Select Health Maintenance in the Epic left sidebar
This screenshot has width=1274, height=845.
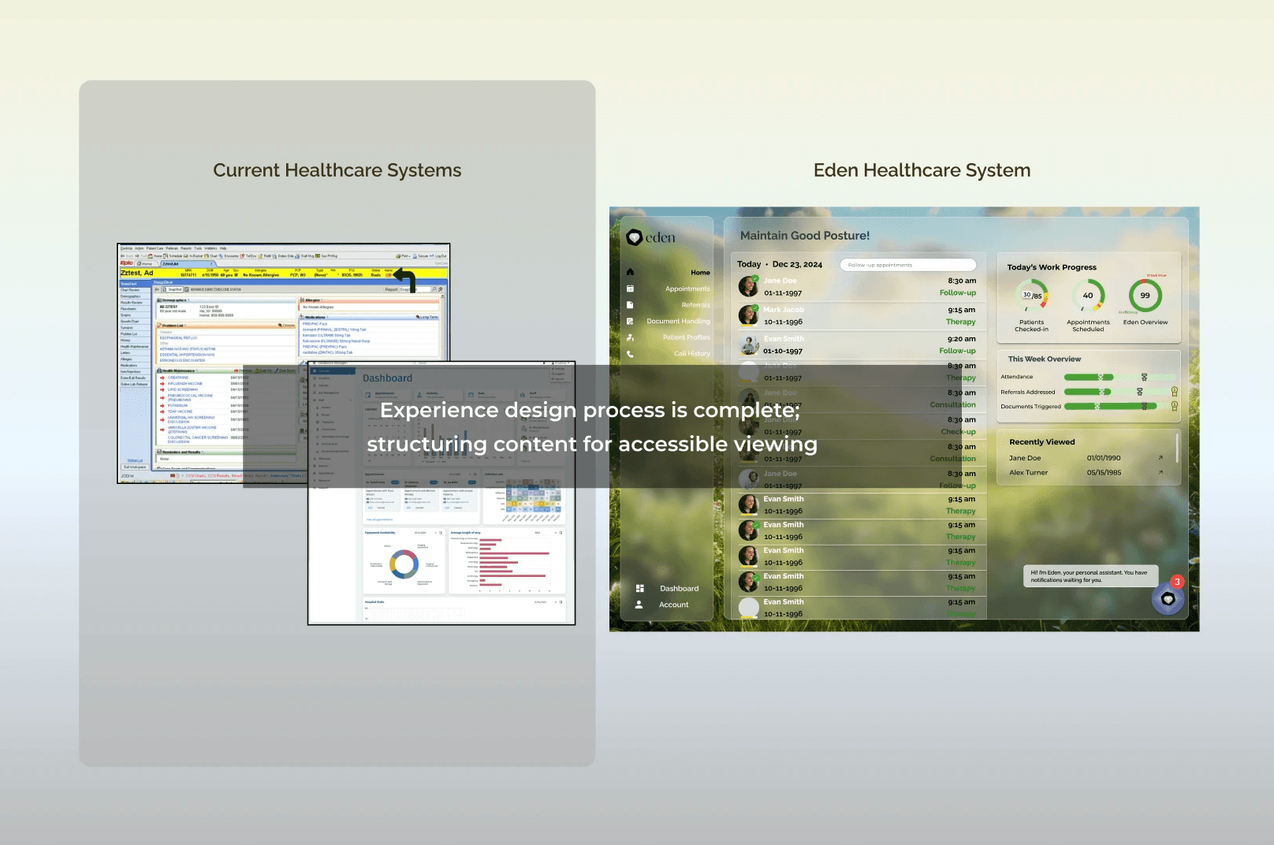(134, 347)
